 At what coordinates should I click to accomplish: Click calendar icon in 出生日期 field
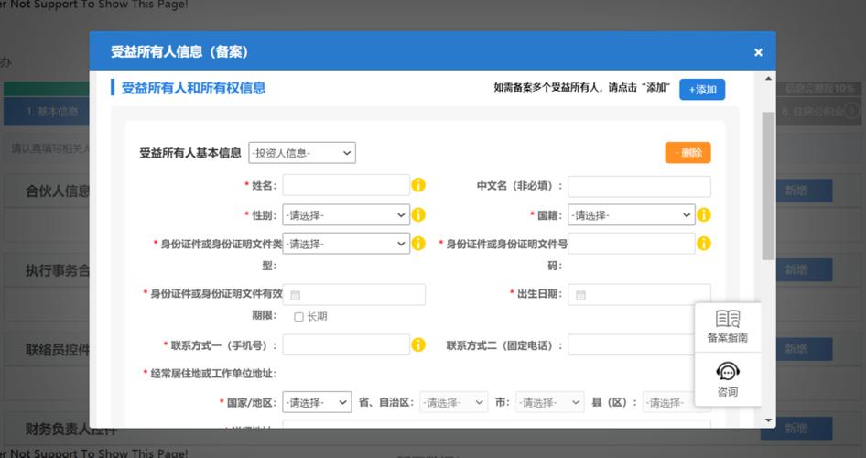(x=580, y=295)
